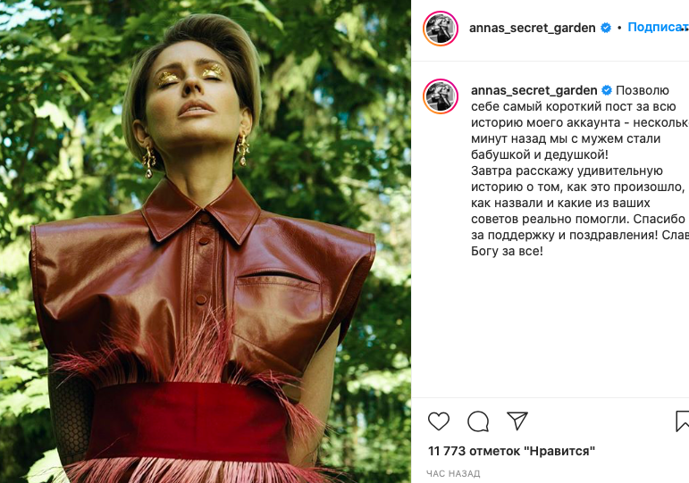Image resolution: width=689 pixels, height=483 pixels.
Task: Click the main post photo
Action: [x=206, y=241]
